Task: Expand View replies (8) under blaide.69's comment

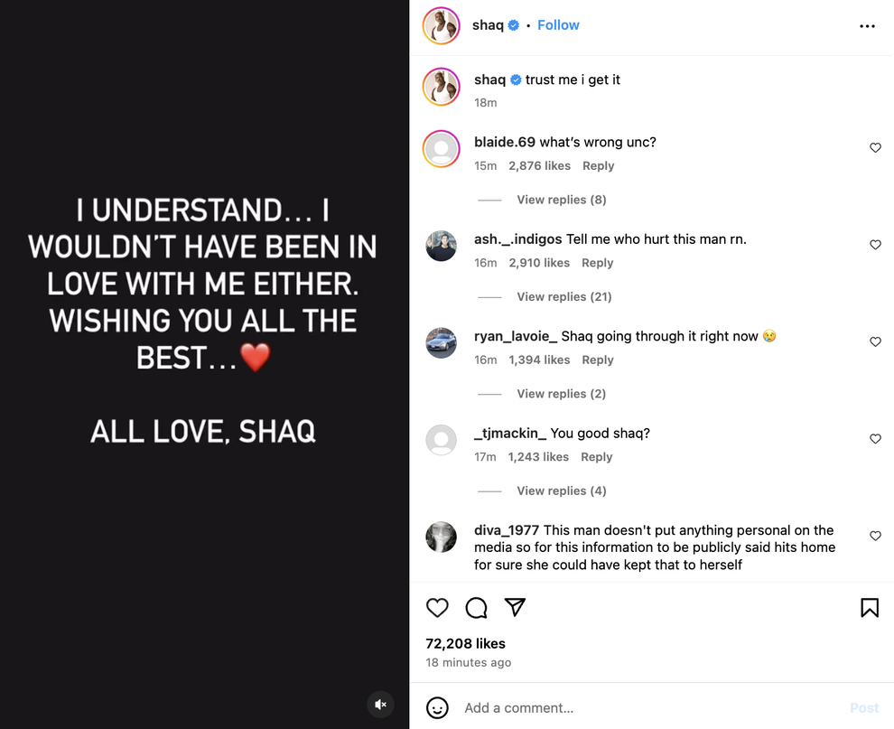Action: [560, 199]
